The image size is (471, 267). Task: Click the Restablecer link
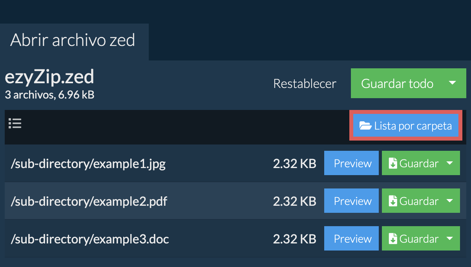pyautogui.click(x=305, y=84)
